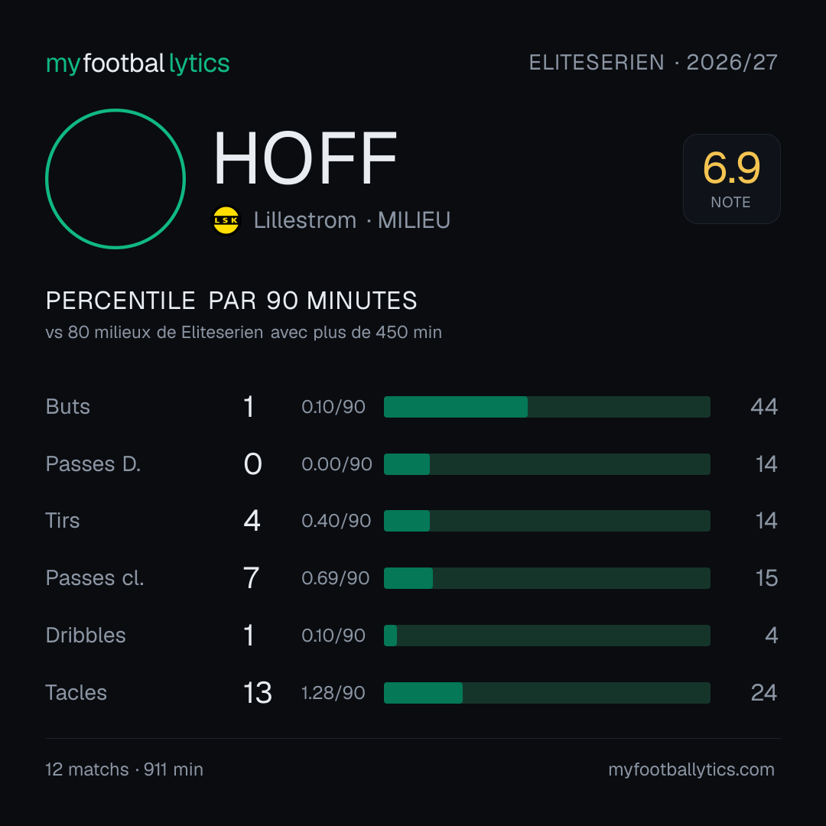The height and width of the screenshot is (826, 826).
Task: Click the Passes cl. percentile bar
Action: coord(547,578)
